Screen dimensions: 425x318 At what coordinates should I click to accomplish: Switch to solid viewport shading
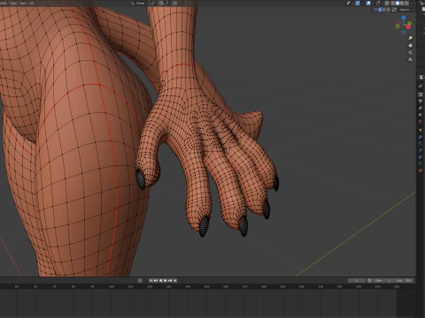(x=398, y=4)
